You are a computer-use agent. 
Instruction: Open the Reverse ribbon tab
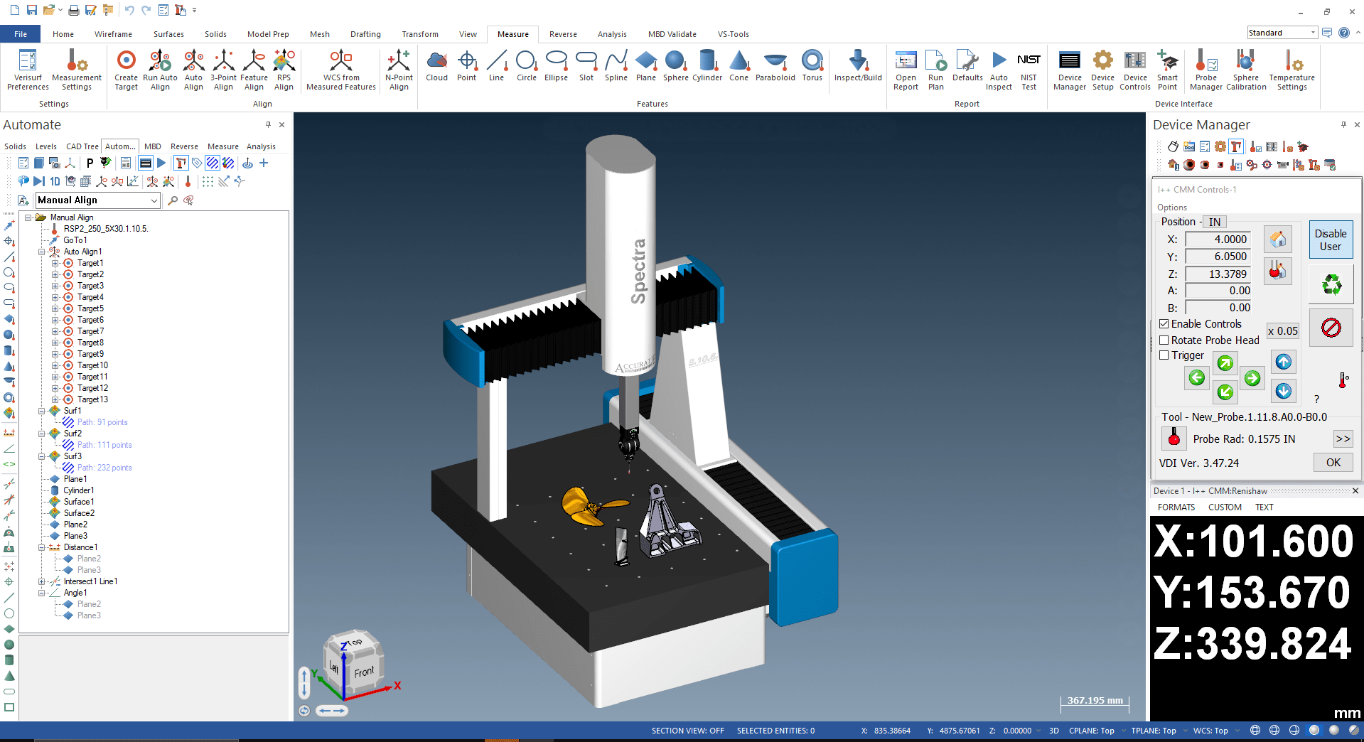[563, 34]
